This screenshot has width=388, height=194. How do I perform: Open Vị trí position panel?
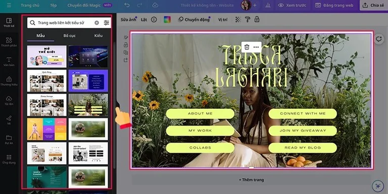(x=223, y=20)
